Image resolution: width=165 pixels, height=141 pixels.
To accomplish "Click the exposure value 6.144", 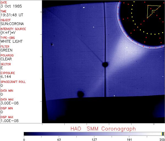I will [x=6, y=77].
